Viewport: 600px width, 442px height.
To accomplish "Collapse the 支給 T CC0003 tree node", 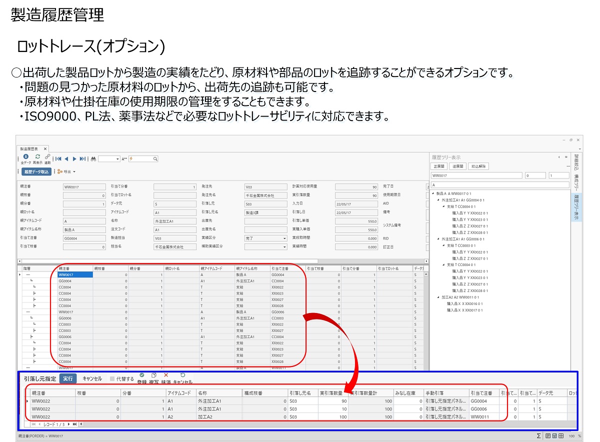I will pyautogui.click(x=443, y=245).
